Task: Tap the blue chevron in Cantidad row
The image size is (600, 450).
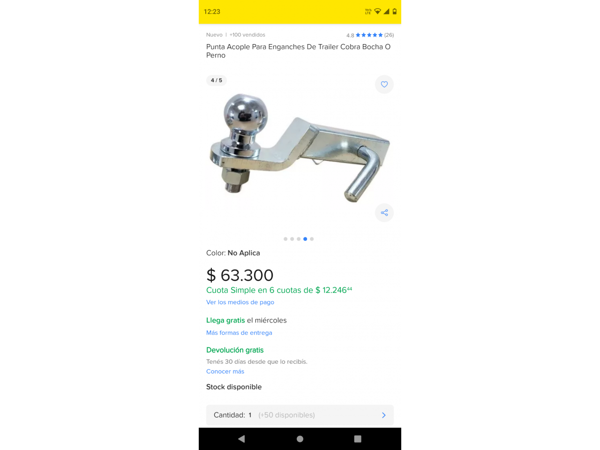Action: (384, 415)
